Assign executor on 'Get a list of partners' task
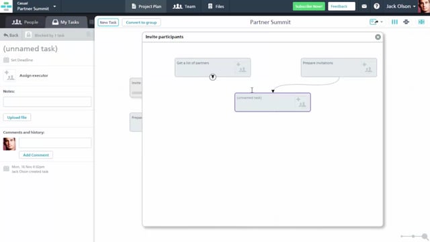The width and height of the screenshot is (430, 242). [x=241, y=67]
